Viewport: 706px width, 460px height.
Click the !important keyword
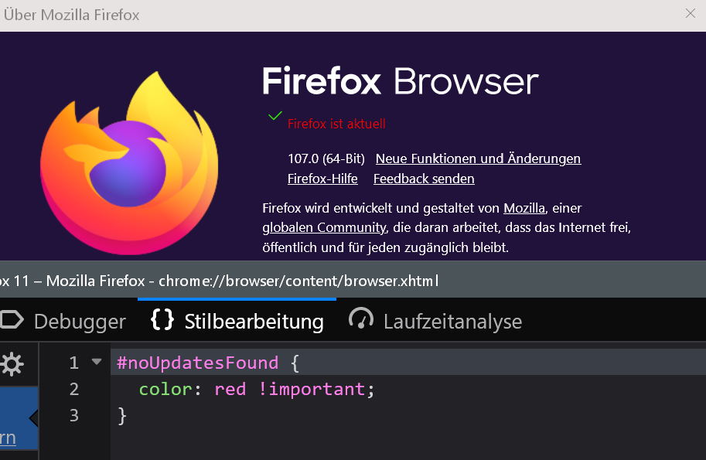coord(312,390)
